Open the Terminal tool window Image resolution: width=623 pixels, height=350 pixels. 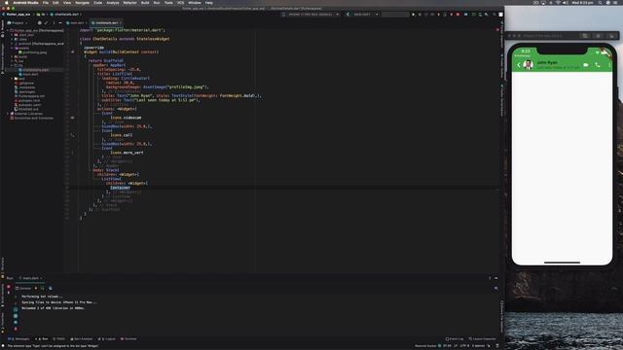[128, 339]
